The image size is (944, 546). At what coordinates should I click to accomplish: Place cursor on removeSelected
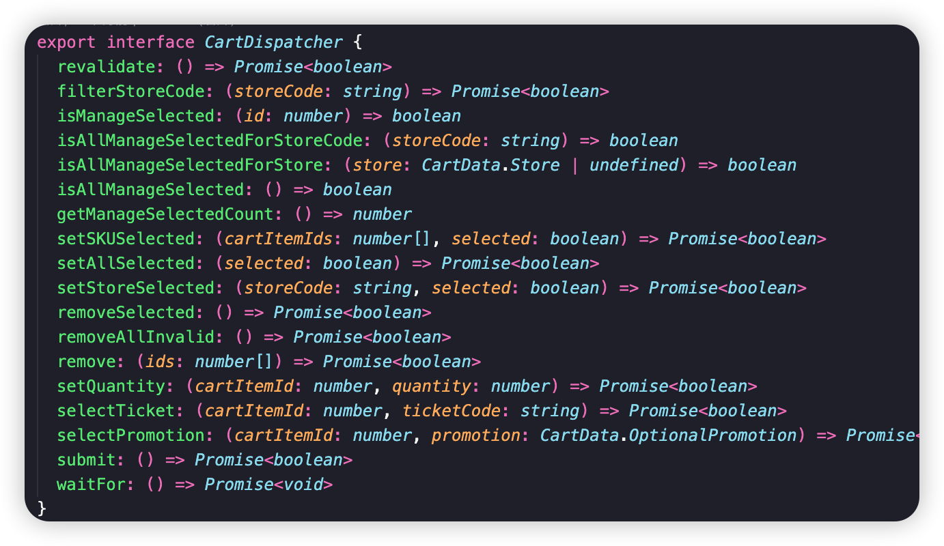tap(126, 313)
